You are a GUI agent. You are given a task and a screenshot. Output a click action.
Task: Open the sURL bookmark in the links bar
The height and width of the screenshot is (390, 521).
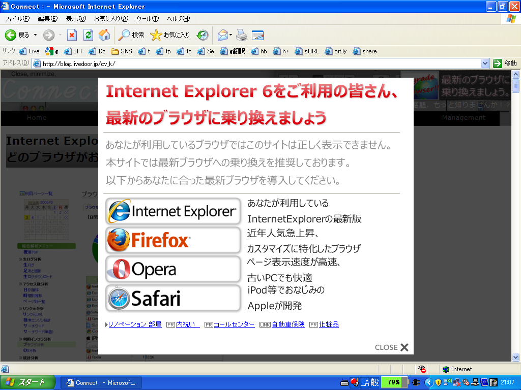coord(307,51)
